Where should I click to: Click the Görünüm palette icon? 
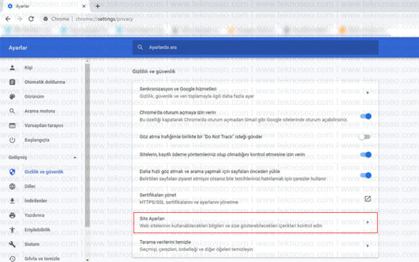point(12,96)
